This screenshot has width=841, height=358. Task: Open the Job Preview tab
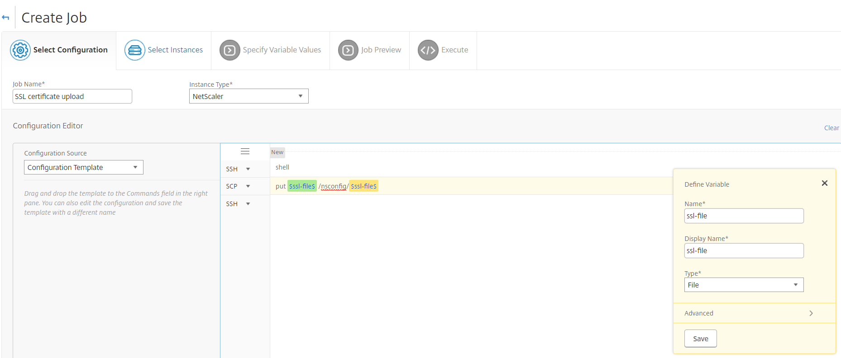[370, 50]
